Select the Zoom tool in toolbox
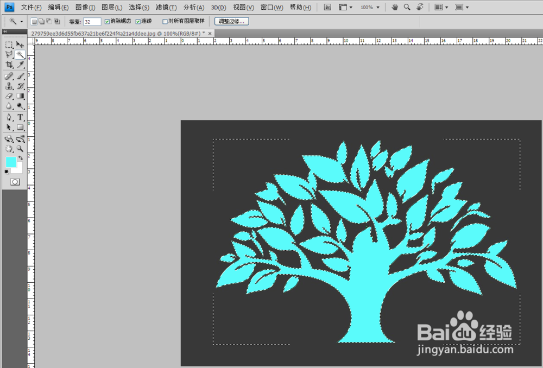The height and width of the screenshot is (368, 543). click(20, 149)
